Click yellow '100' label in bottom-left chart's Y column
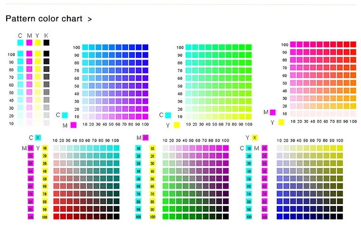The height and width of the screenshot is (246, 361). tap(45, 217)
